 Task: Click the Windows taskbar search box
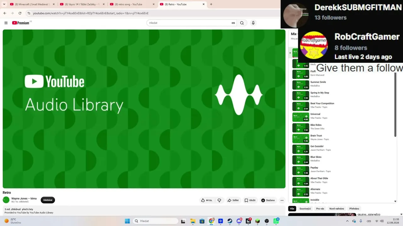tap(156, 221)
